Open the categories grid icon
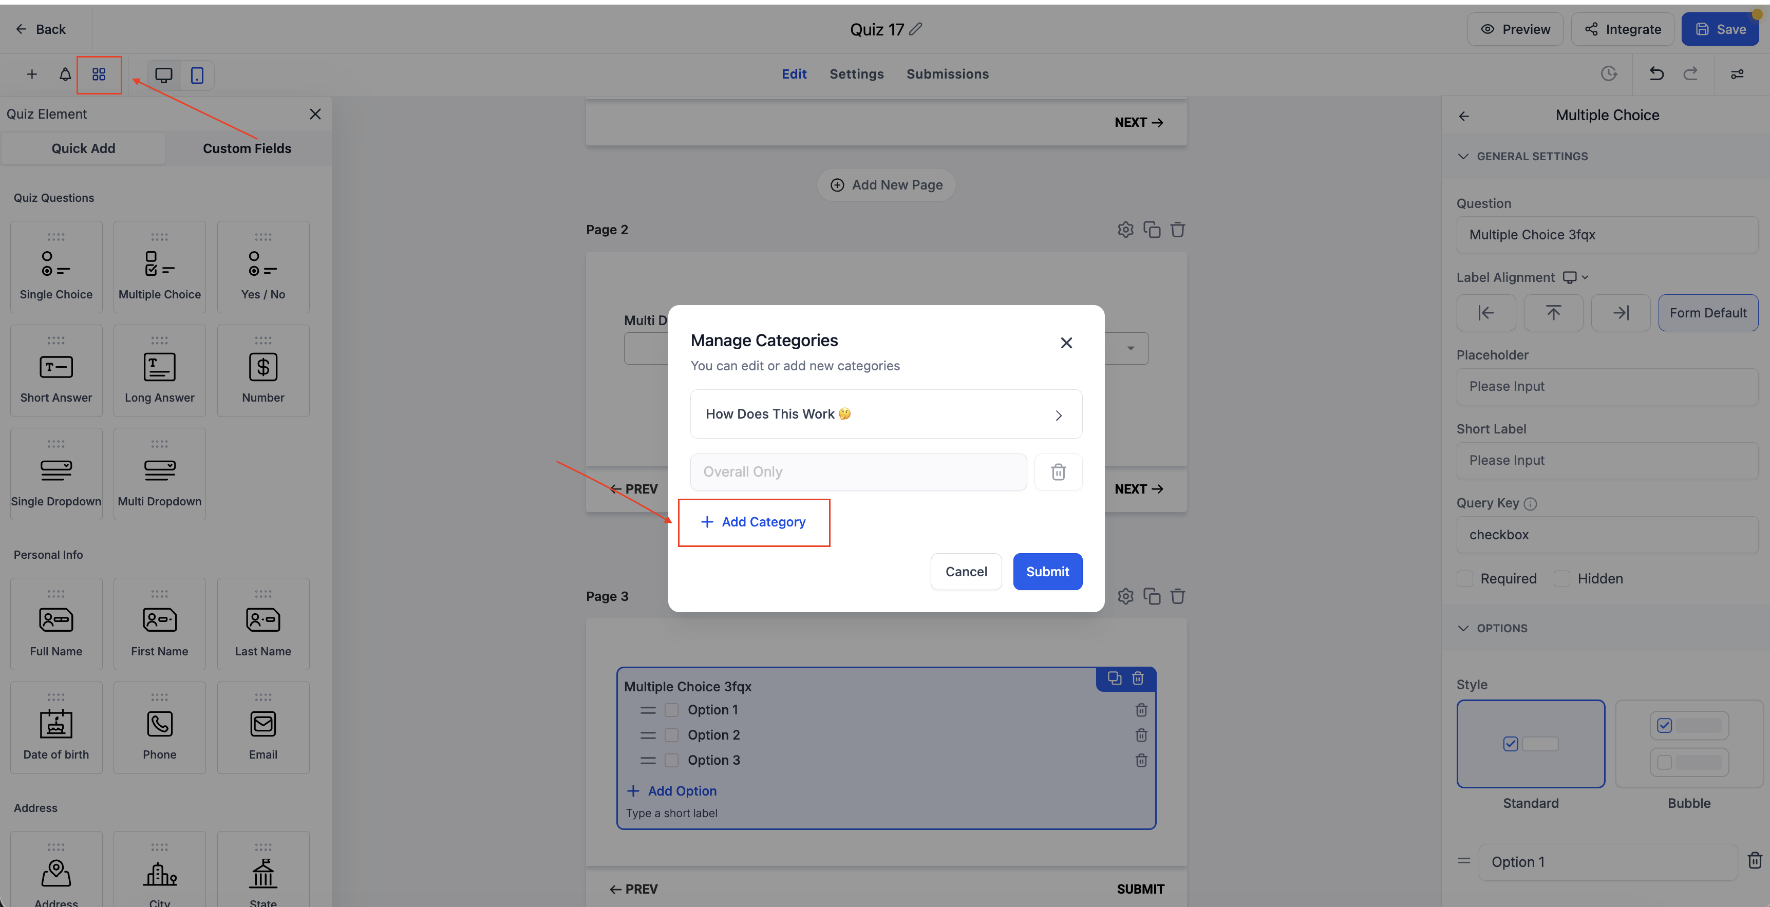 point(99,74)
